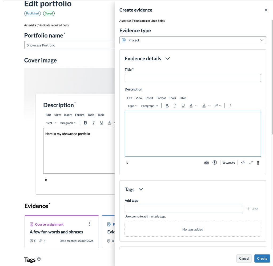Open highlight color options arrow in evidence editor
Screen dimensions: 273x266
click(x=210, y=106)
